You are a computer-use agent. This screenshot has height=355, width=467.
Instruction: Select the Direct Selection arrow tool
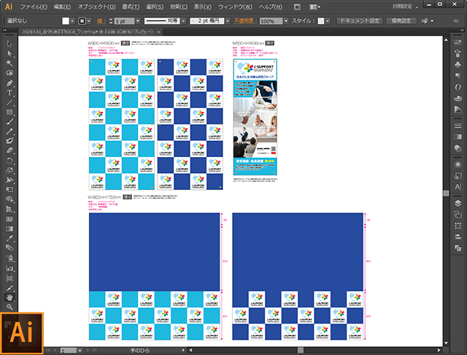[x=9, y=53]
